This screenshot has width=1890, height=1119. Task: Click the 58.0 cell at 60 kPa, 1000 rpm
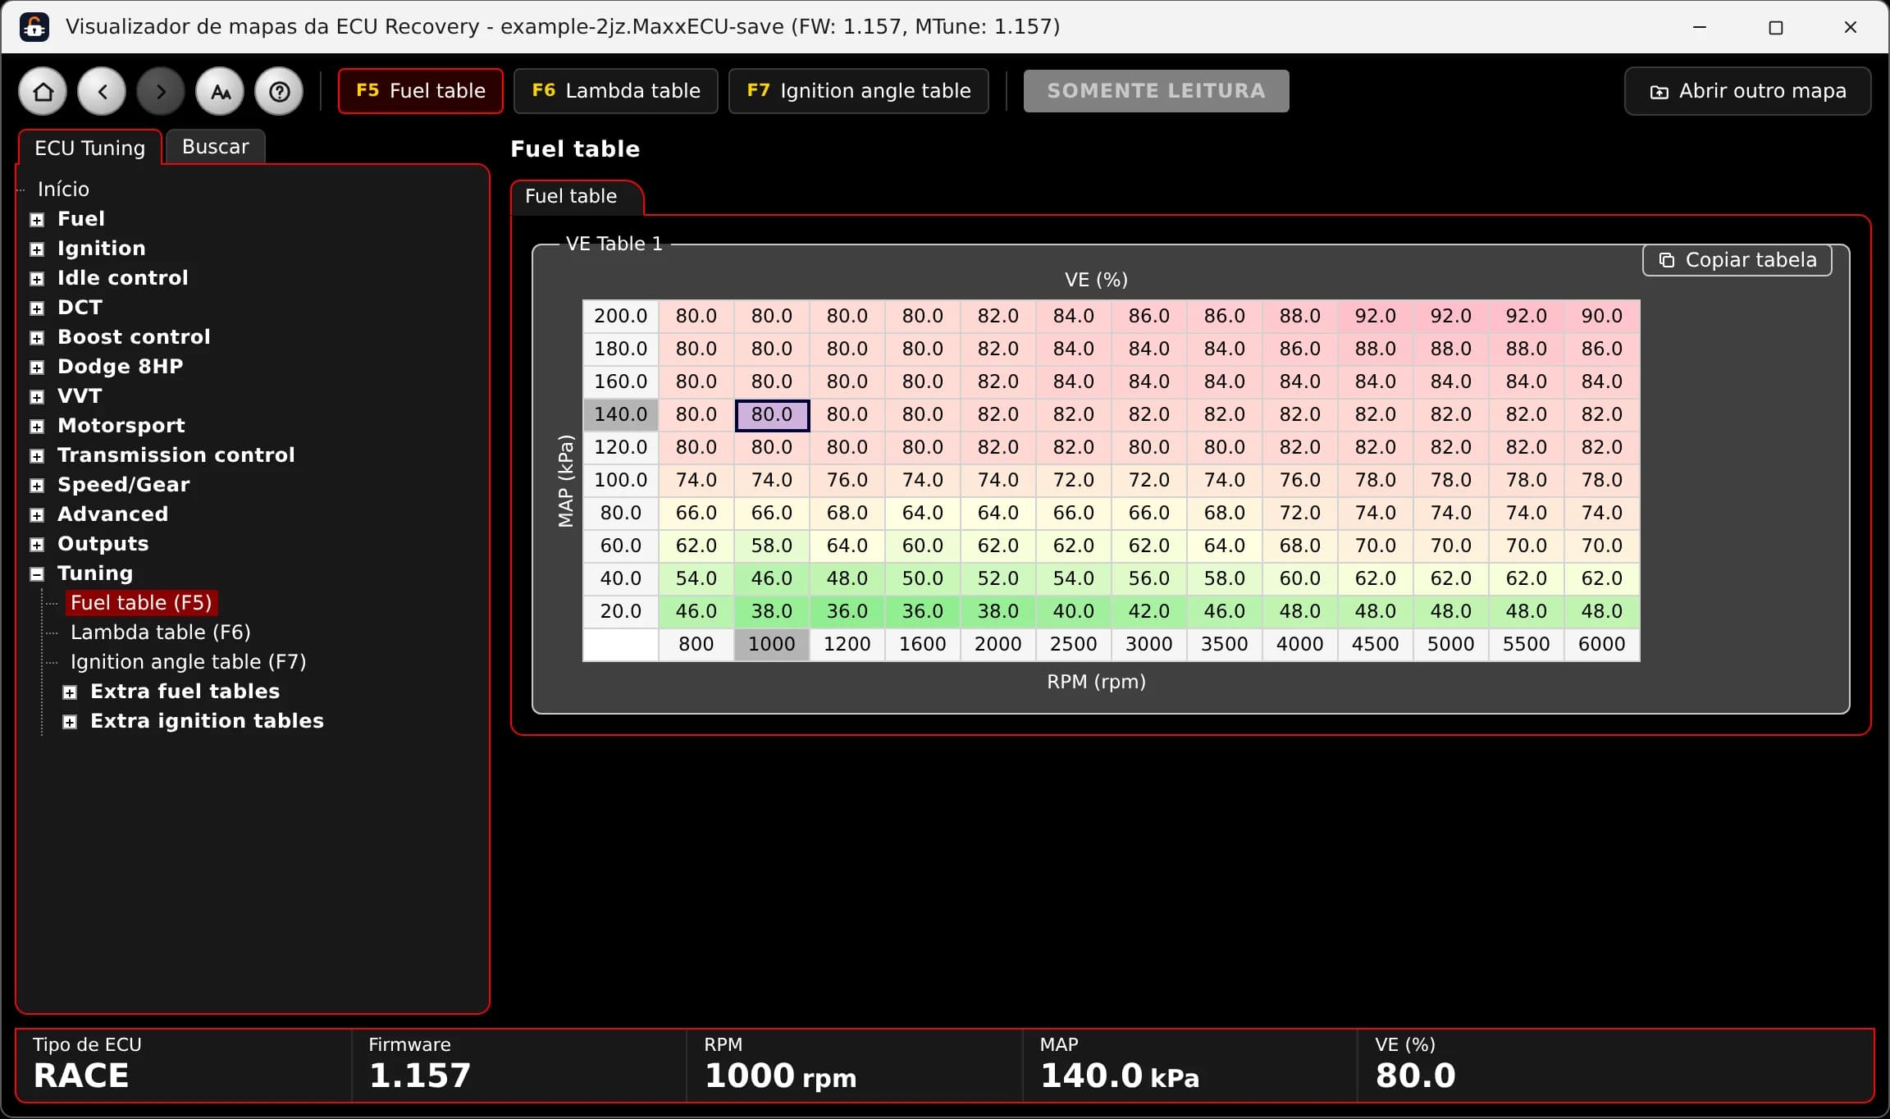coord(772,546)
